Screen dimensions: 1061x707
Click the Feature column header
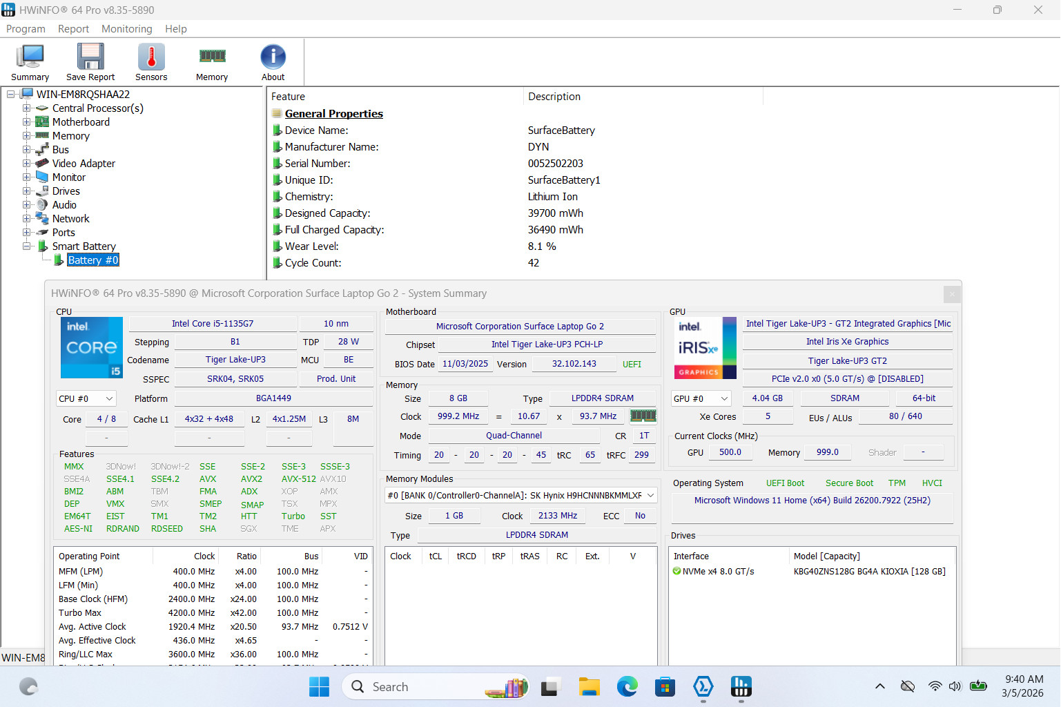tap(395, 97)
